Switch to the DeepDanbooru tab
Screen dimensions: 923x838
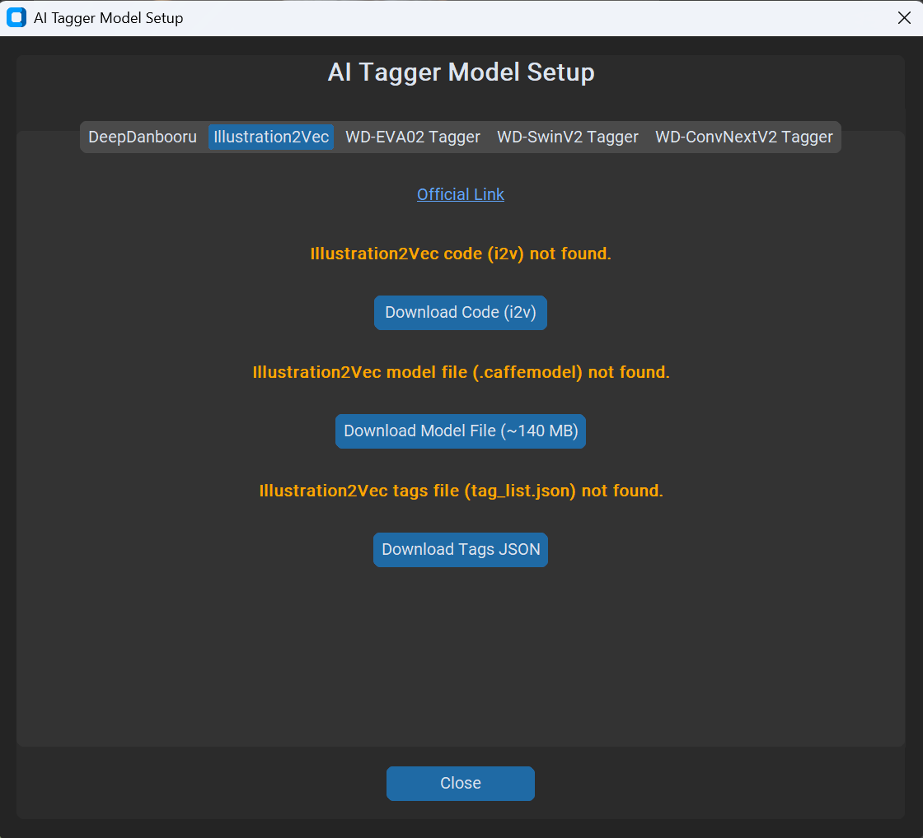143,137
